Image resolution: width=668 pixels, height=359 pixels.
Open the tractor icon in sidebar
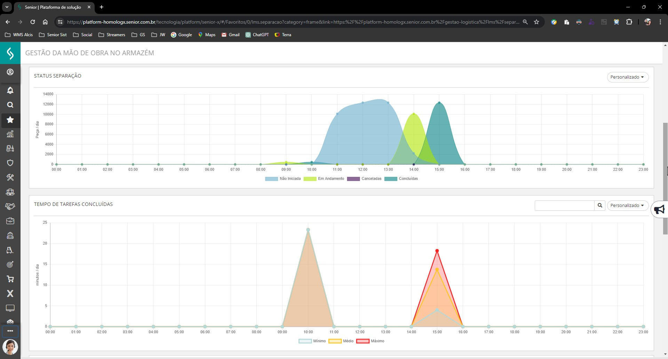point(10,149)
